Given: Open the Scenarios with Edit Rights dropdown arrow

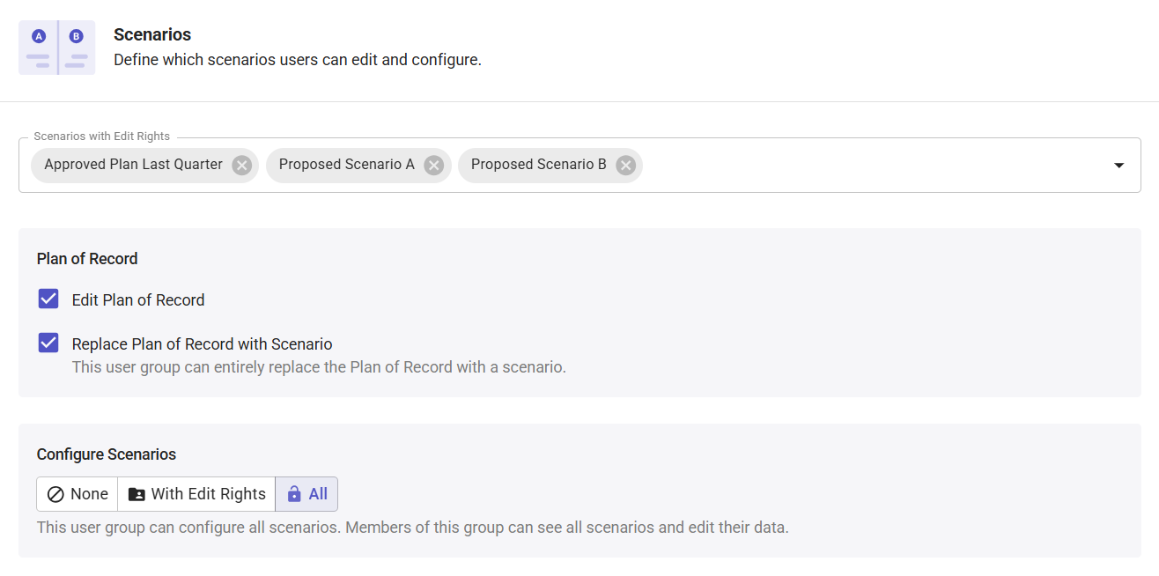Looking at the screenshot, I should pyautogui.click(x=1118, y=166).
